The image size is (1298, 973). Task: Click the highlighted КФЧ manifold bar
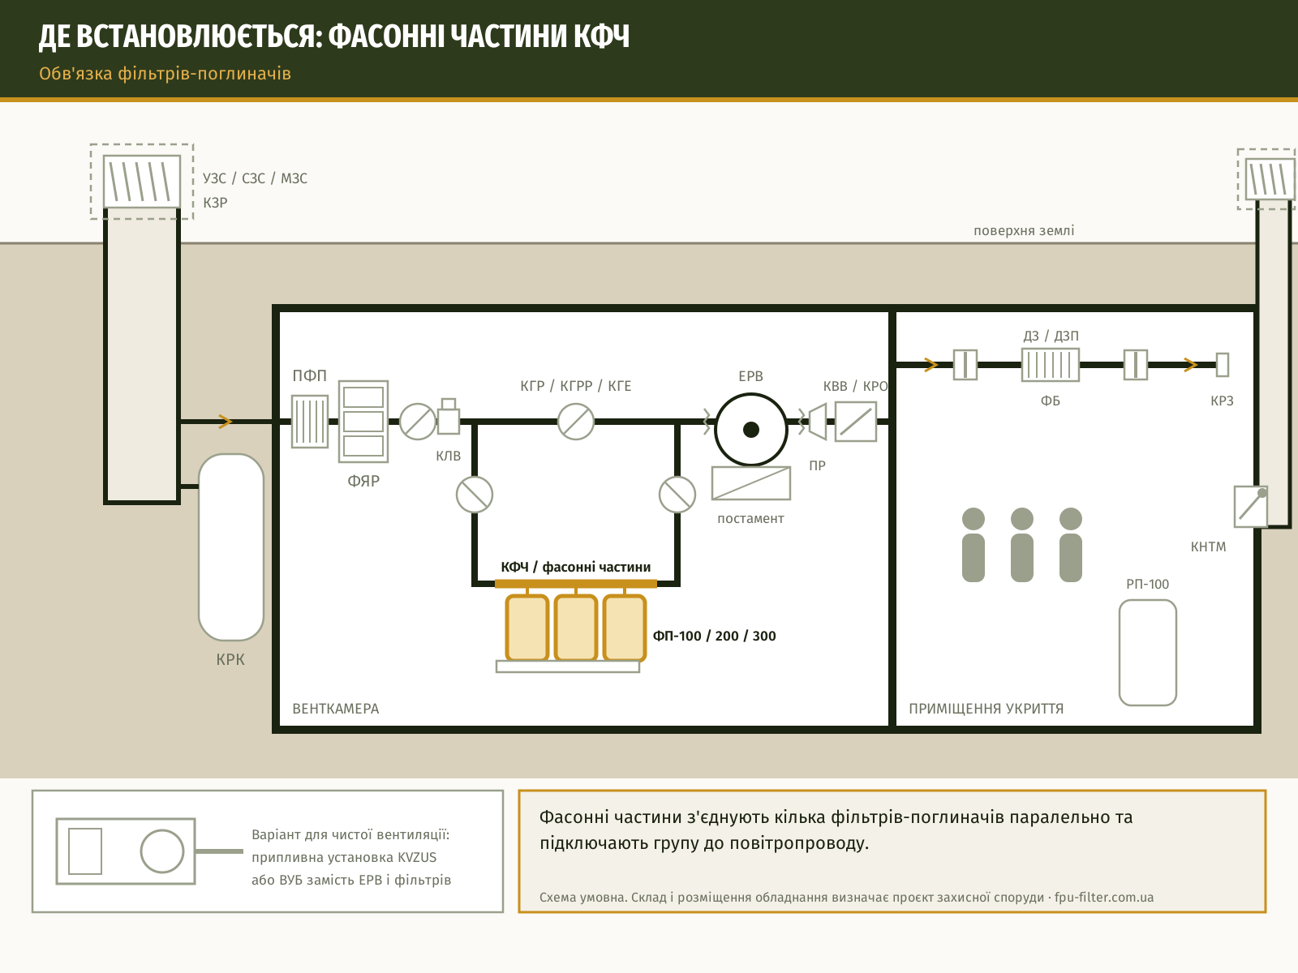[x=576, y=584]
